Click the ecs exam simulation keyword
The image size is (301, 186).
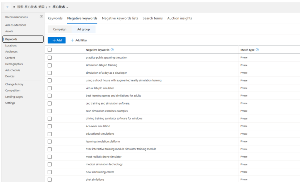coord(98,126)
